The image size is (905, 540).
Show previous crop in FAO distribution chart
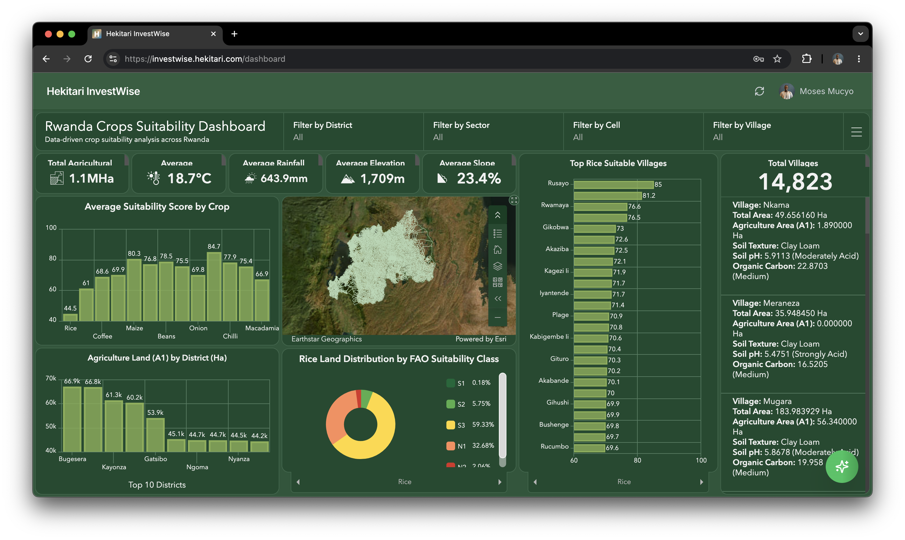(298, 482)
